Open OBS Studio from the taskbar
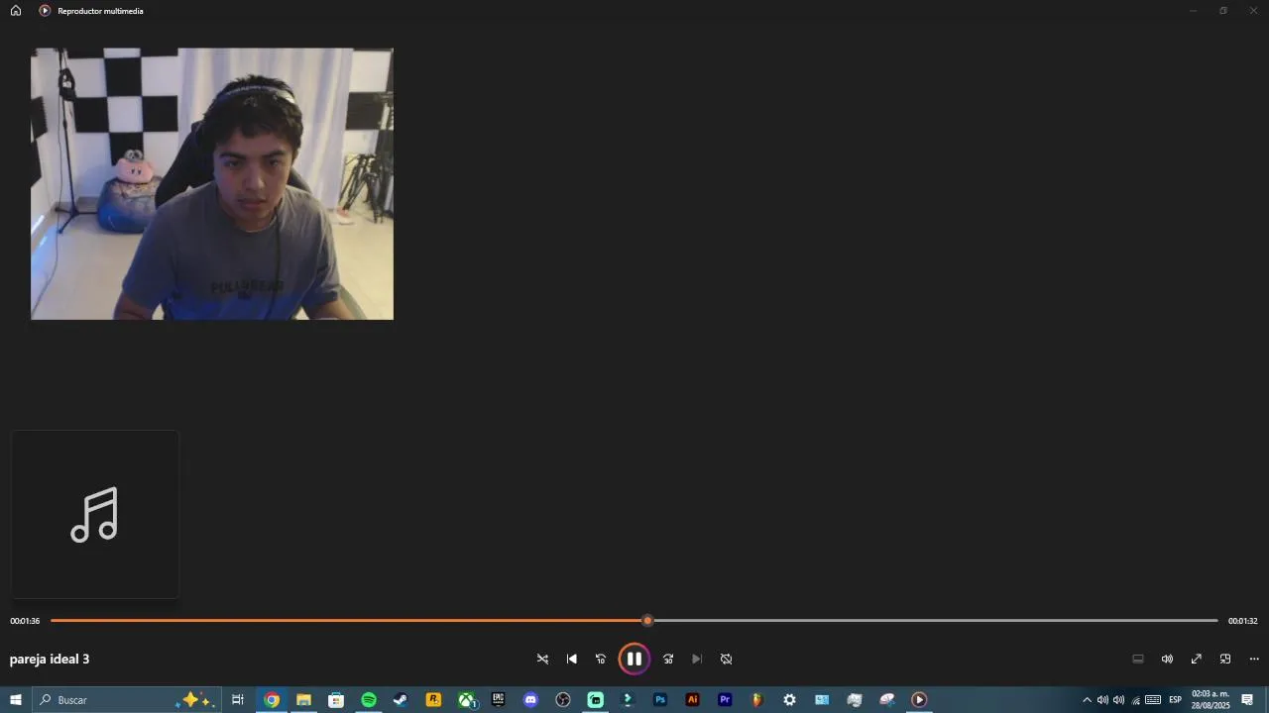The width and height of the screenshot is (1269, 713). tap(563, 700)
